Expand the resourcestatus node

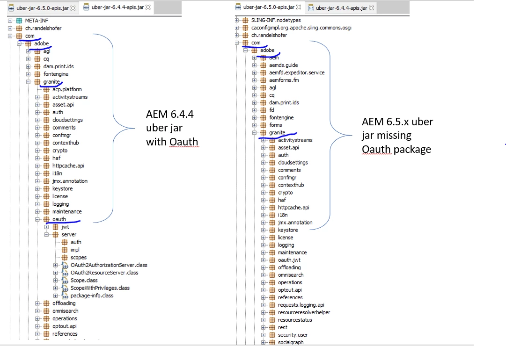tap(264, 320)
